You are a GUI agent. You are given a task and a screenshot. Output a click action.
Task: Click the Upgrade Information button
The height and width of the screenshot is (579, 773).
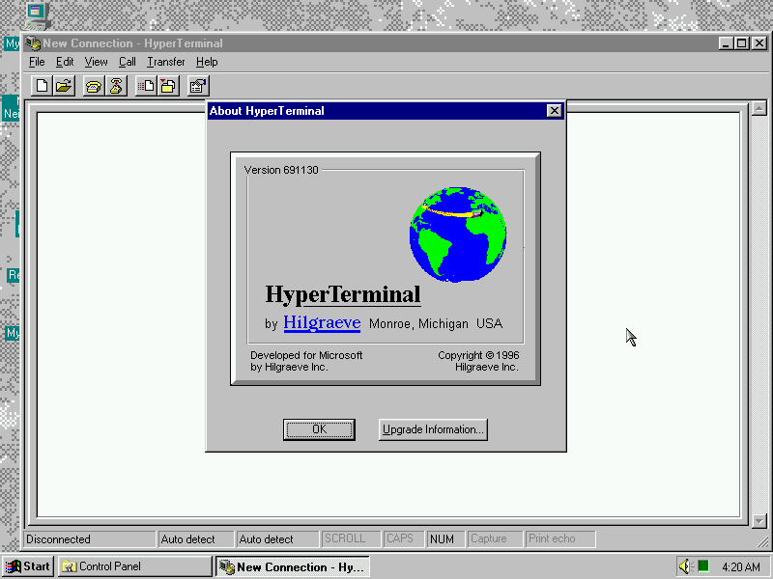coord(433,429)
